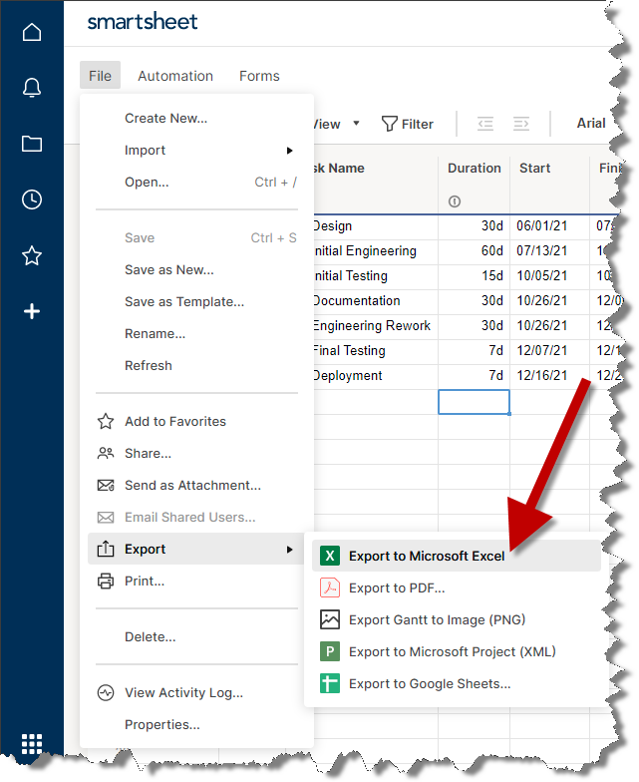Select Export to PDF...
The width and height of the screenshot is (639, 782).
point(457,587)
